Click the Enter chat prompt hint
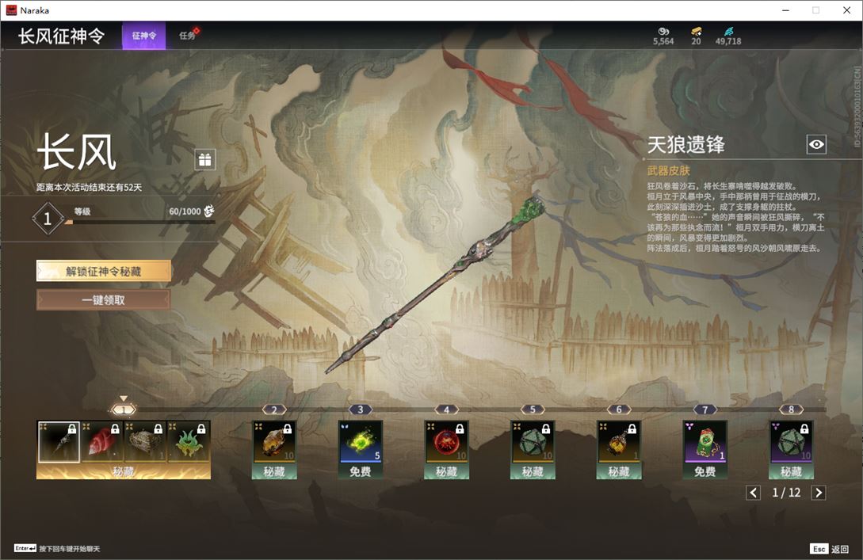 point(57,548)
